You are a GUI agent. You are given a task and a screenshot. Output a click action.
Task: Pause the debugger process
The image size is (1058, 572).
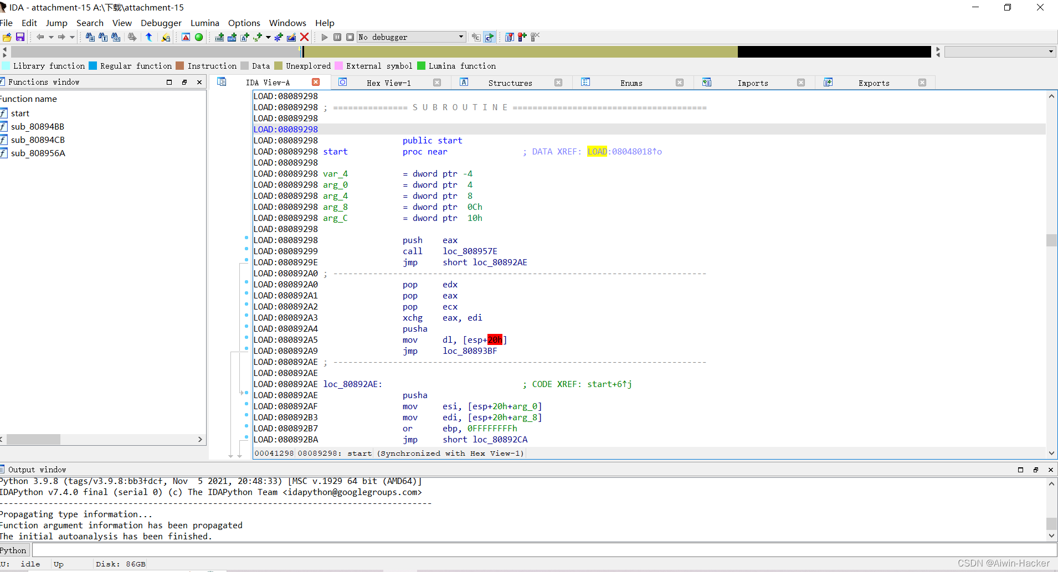(337, 37)
